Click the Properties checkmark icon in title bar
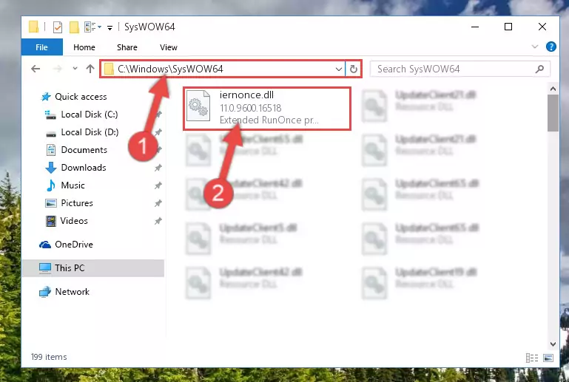 click(57, 27)
